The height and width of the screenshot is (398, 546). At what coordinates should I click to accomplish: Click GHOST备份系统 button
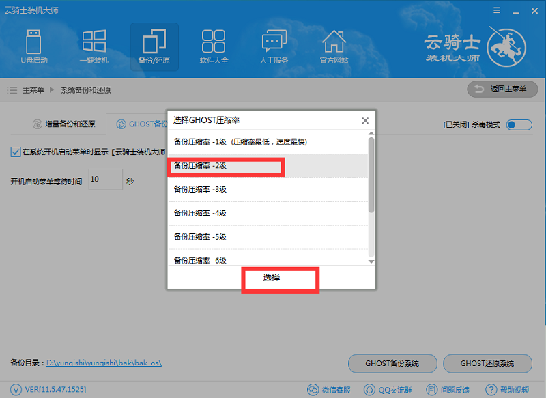tap(392, 364)
